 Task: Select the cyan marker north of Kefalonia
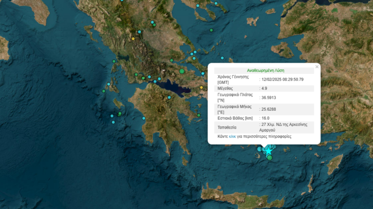tap(109, 84)
